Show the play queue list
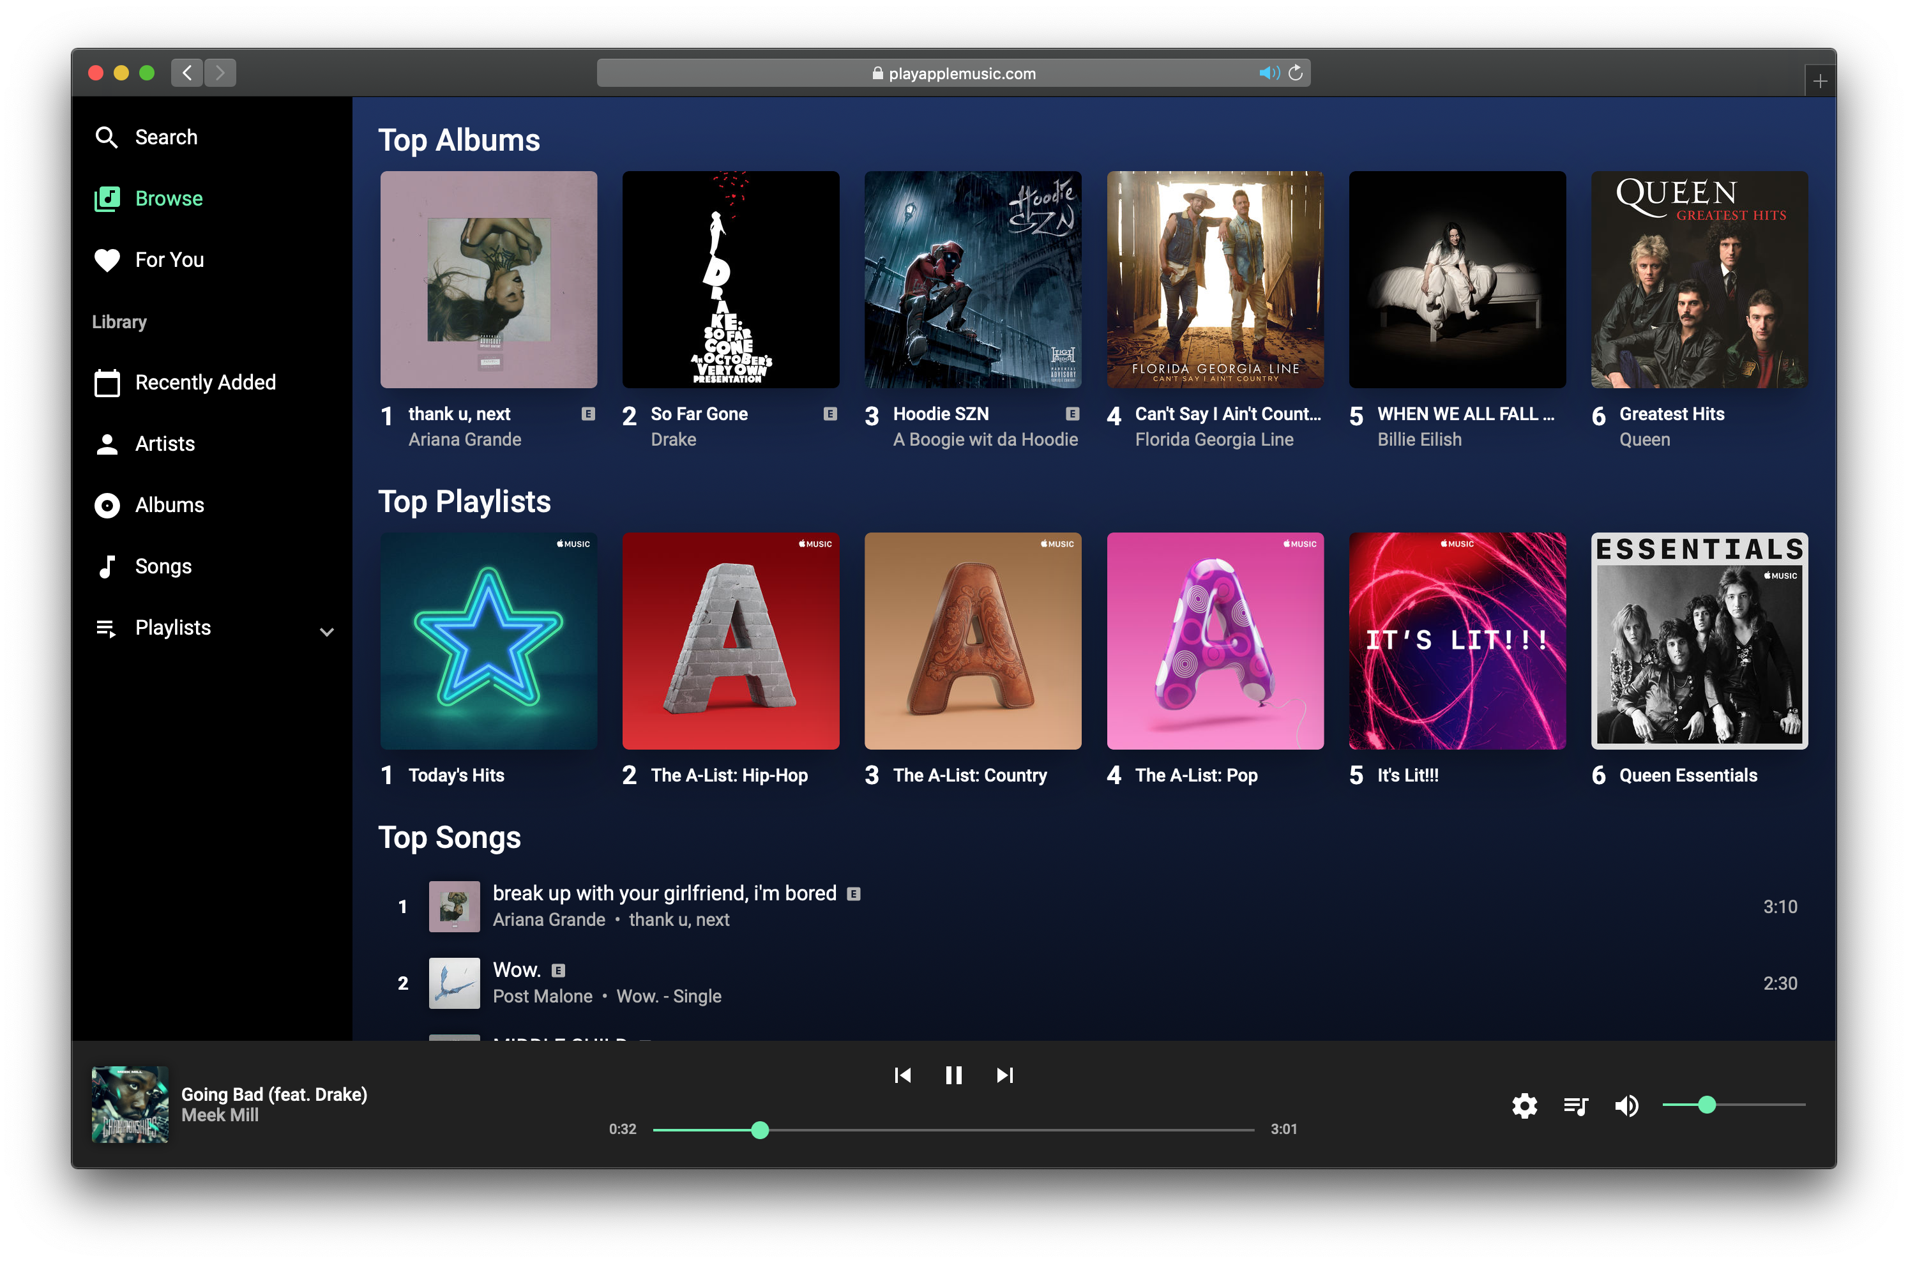 coord(1575,1106)
